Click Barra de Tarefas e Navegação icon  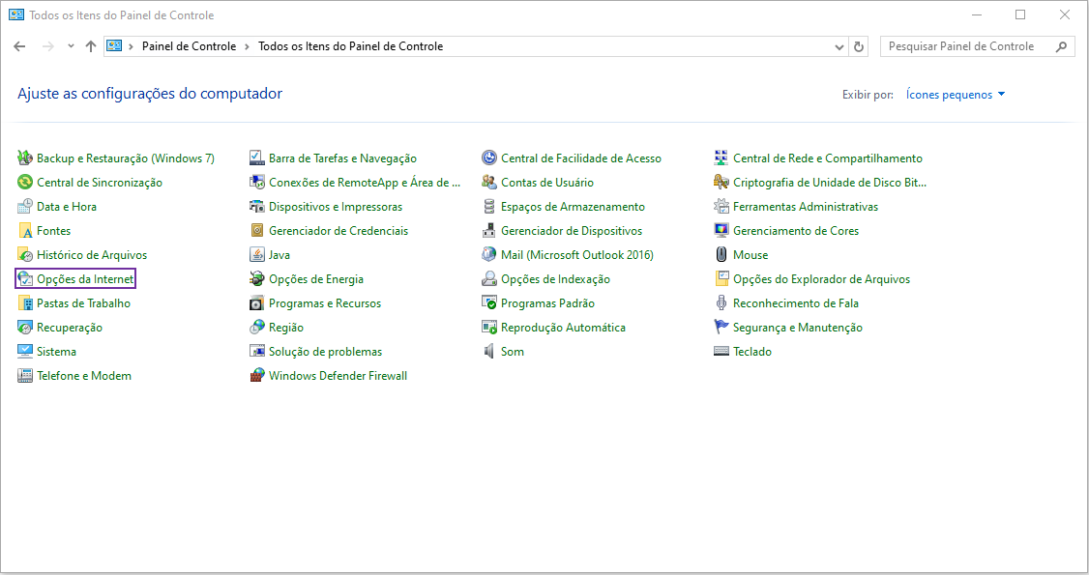(257, 158)
